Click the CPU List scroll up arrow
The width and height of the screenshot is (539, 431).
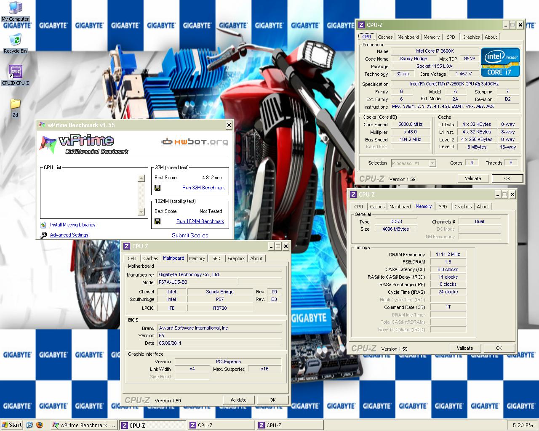141,178
